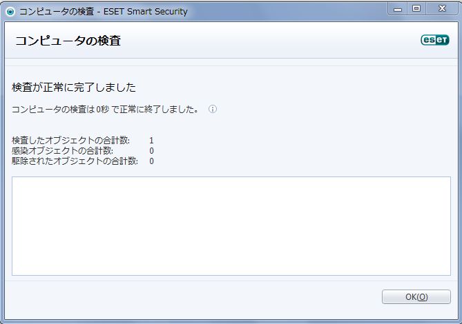Click the infected objects count value 0
The width and height of the screenshot is (462, 324).
tap(151, 151)
